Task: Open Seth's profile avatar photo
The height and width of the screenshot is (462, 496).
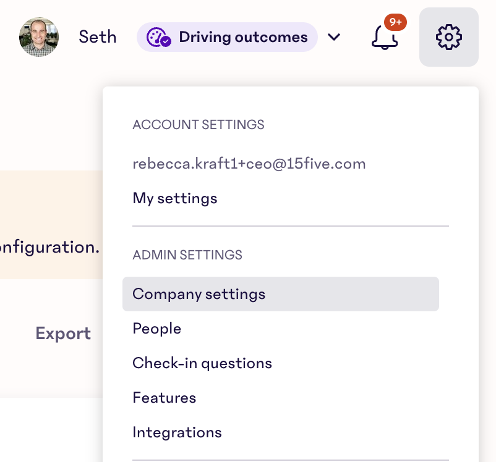Action: coord(39,37)
